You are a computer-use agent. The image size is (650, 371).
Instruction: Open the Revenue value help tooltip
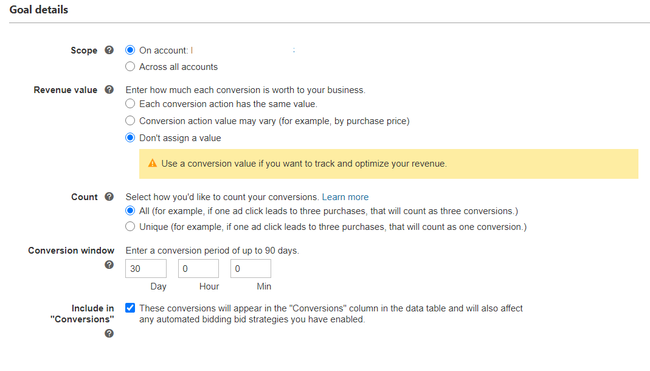109,89
